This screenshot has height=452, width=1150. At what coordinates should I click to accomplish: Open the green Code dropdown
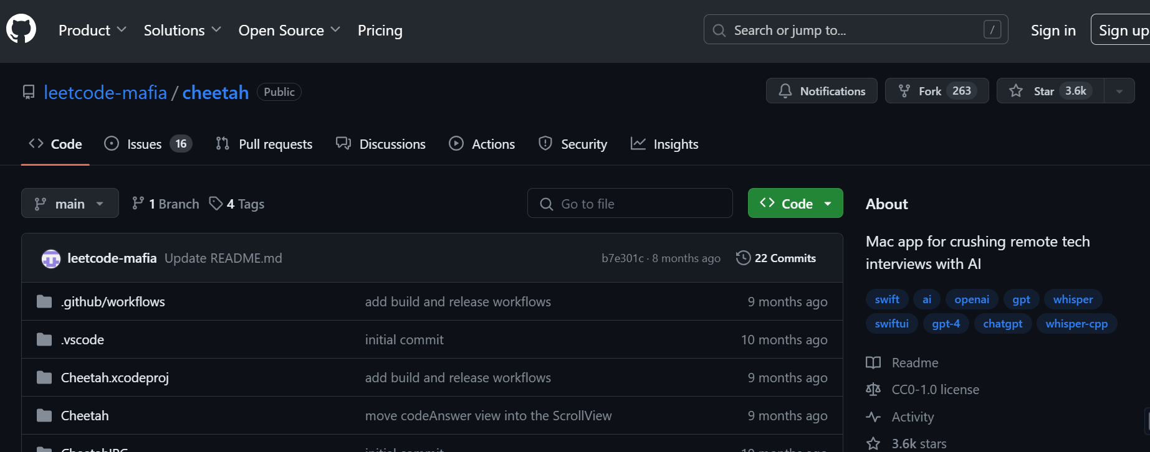pos(795,204)
